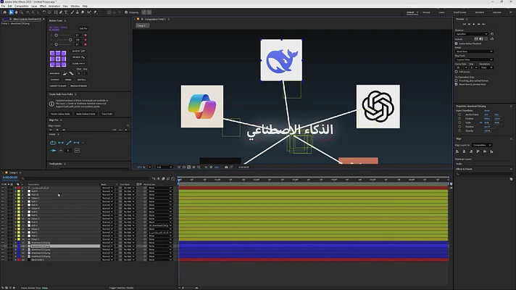Click the Points Follow Nulls button
Viewport: 516px width, 290px height.
(x=60, y=114)
